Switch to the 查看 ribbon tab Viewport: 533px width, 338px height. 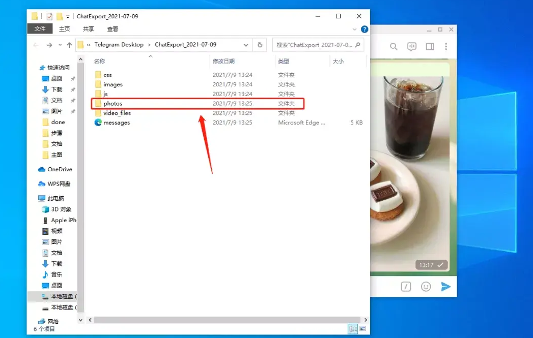[113, 29]
